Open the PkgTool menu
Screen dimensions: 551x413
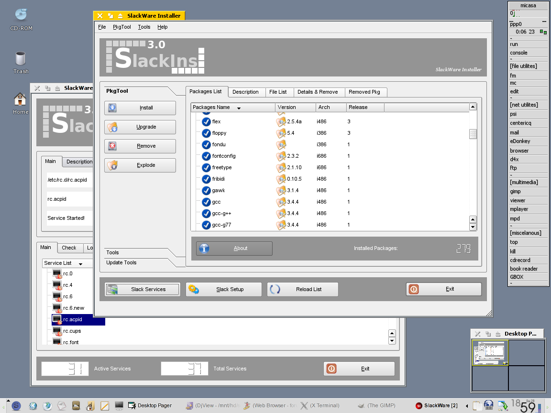pos(122,27)
